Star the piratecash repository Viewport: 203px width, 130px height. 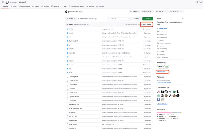pos(174,12)
